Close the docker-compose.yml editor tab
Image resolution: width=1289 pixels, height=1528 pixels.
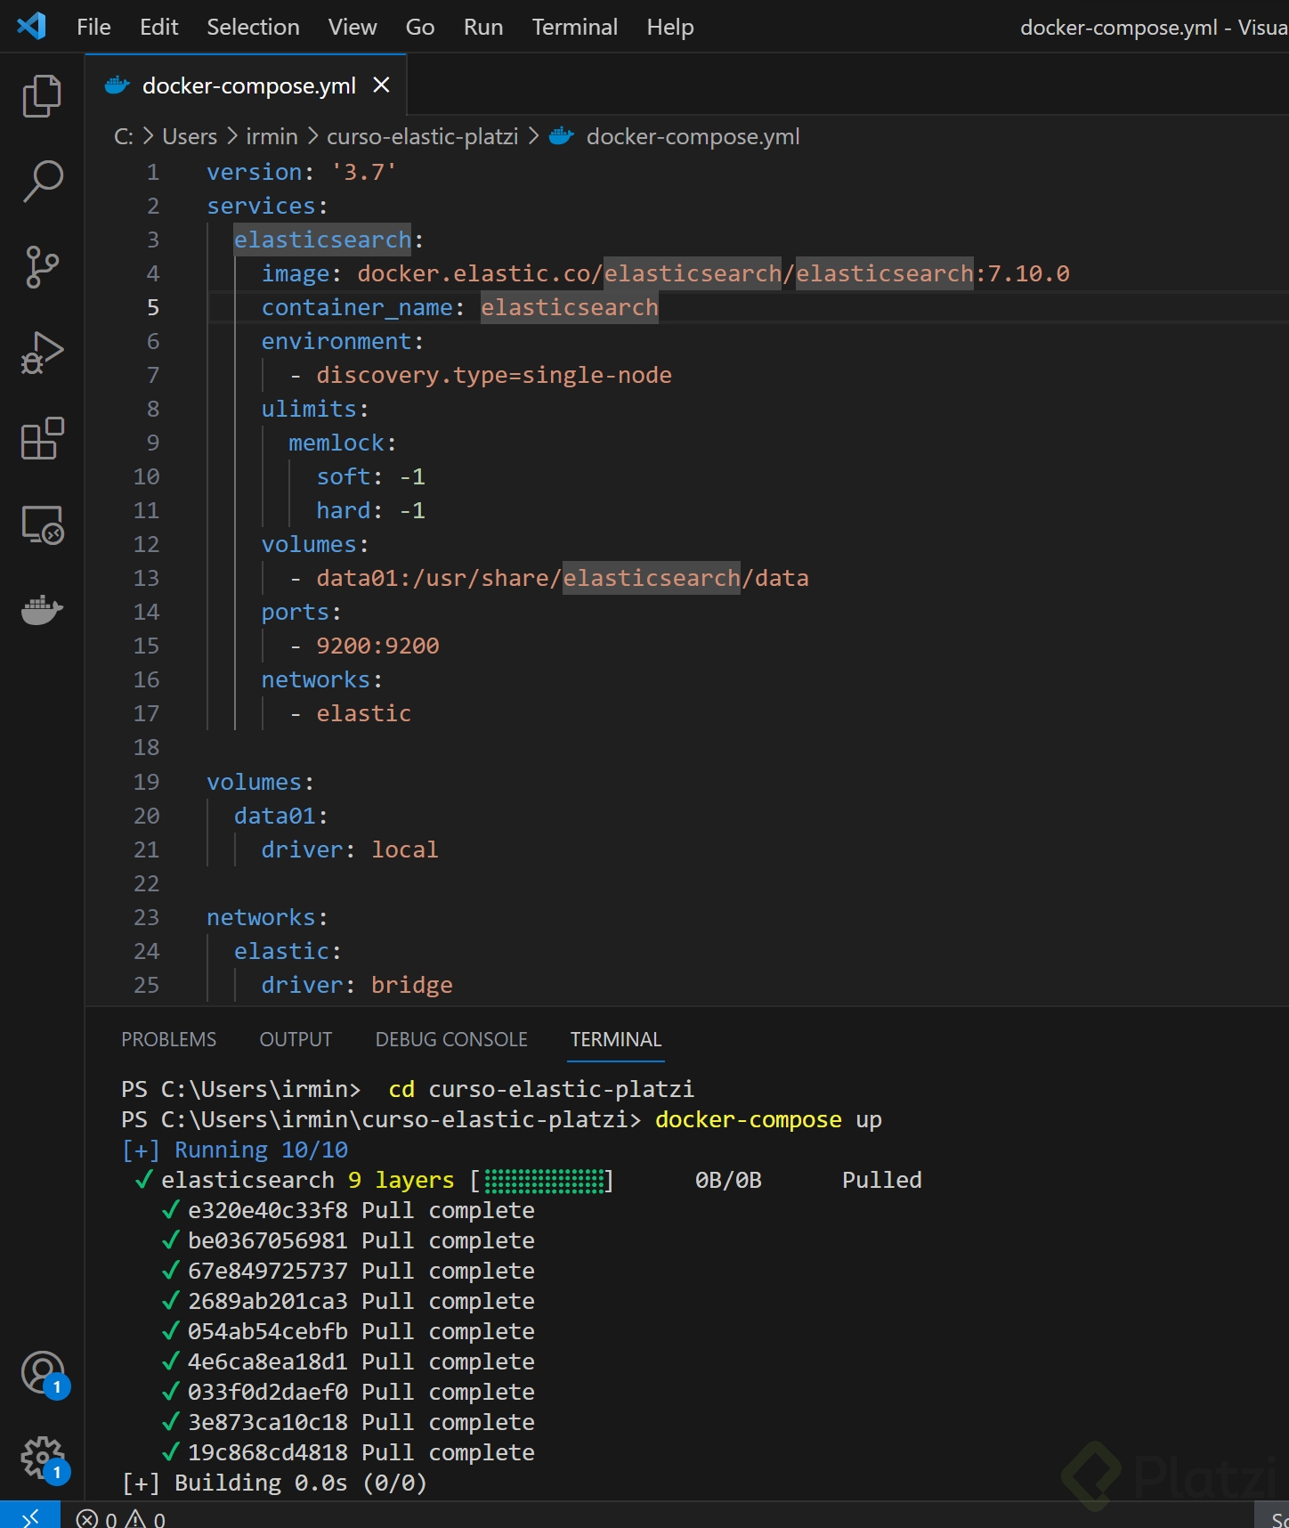381,85
